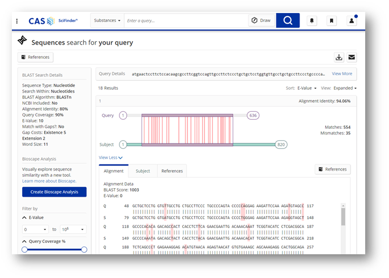Click the Matches: 554 value
The height and width of the screenshot is (278, 389).
coord(337,127)
